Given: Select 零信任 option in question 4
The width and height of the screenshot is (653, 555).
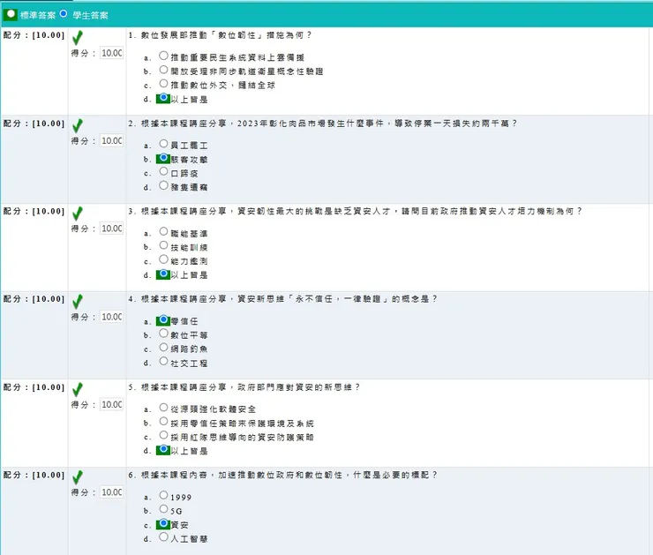Looking at the screenshot, I should click(x=163, y=319).
